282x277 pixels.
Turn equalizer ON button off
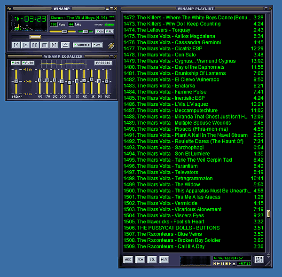tap(16, 63)
